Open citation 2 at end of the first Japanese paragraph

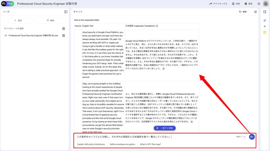[x=163, y=69]
